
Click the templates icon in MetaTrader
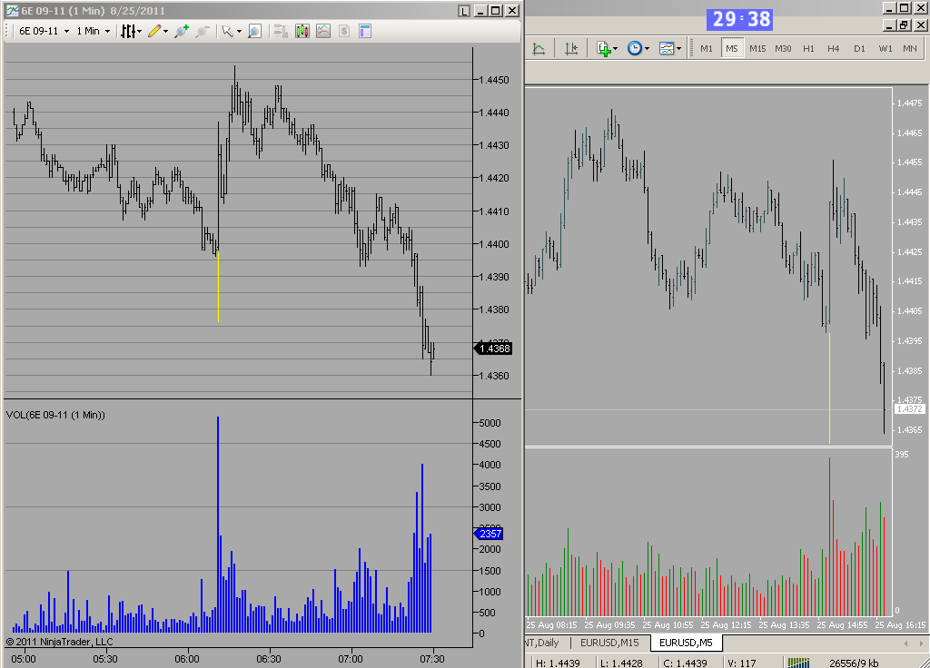[x=667, y=49]
